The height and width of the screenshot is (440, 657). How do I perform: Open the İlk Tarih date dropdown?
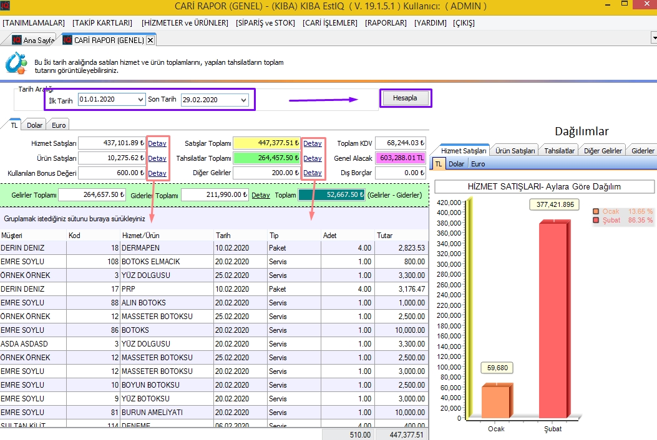[x=140, y=100]
